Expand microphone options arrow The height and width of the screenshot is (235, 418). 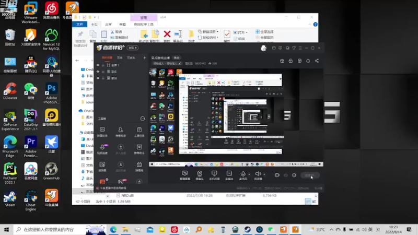pos(249,174)
